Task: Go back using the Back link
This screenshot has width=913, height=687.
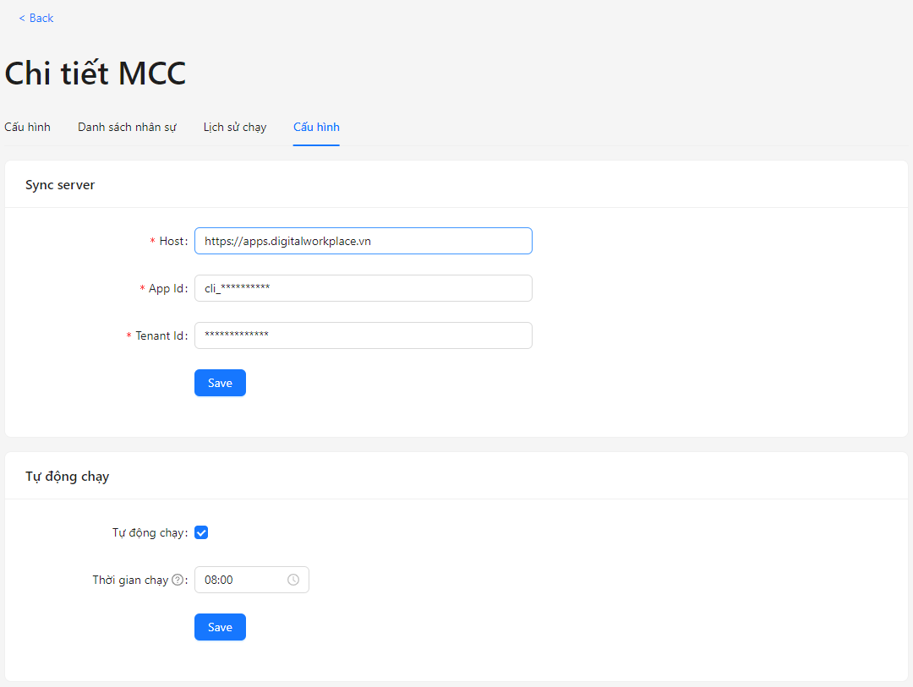Action: [36, 18]
